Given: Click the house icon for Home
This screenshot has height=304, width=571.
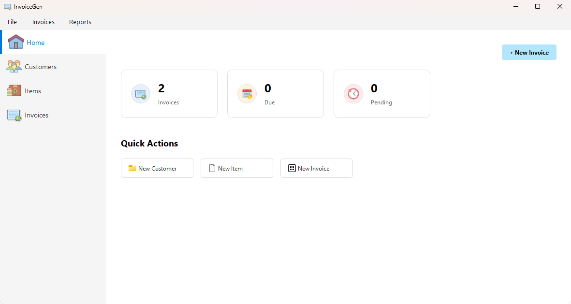Looking at the screenshot, I should (16, 42).
